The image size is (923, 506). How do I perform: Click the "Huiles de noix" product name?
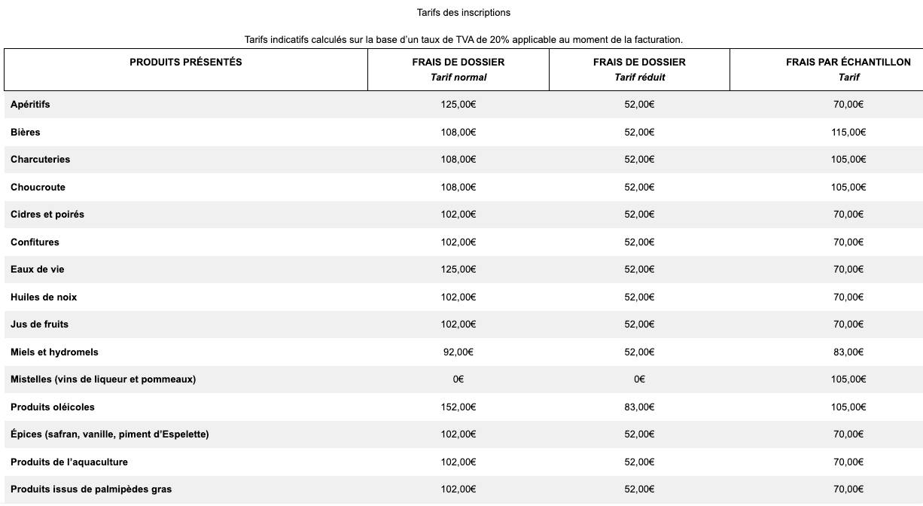(x=44, y=297)
